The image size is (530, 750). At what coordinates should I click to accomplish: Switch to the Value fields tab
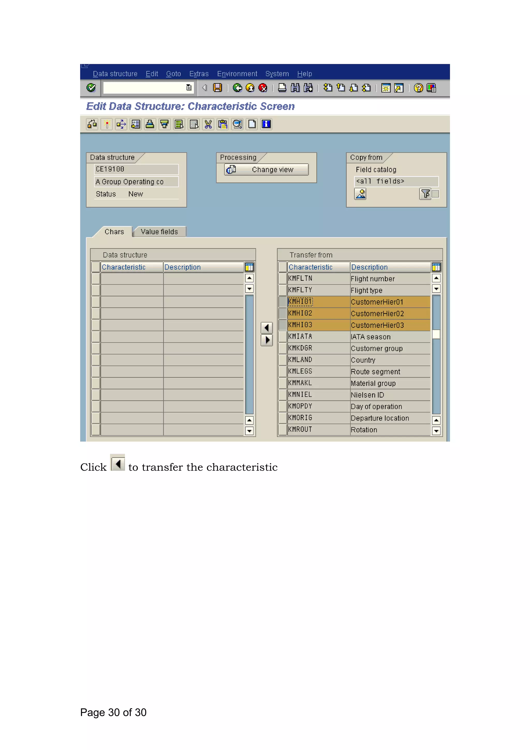(x=159, y=232)
